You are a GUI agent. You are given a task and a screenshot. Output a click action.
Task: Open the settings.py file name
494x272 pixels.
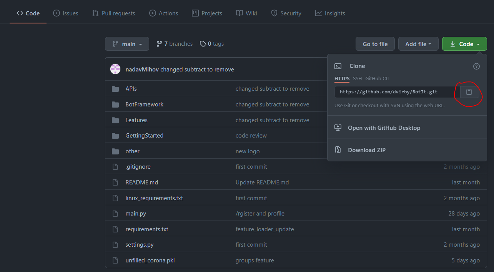140,245
